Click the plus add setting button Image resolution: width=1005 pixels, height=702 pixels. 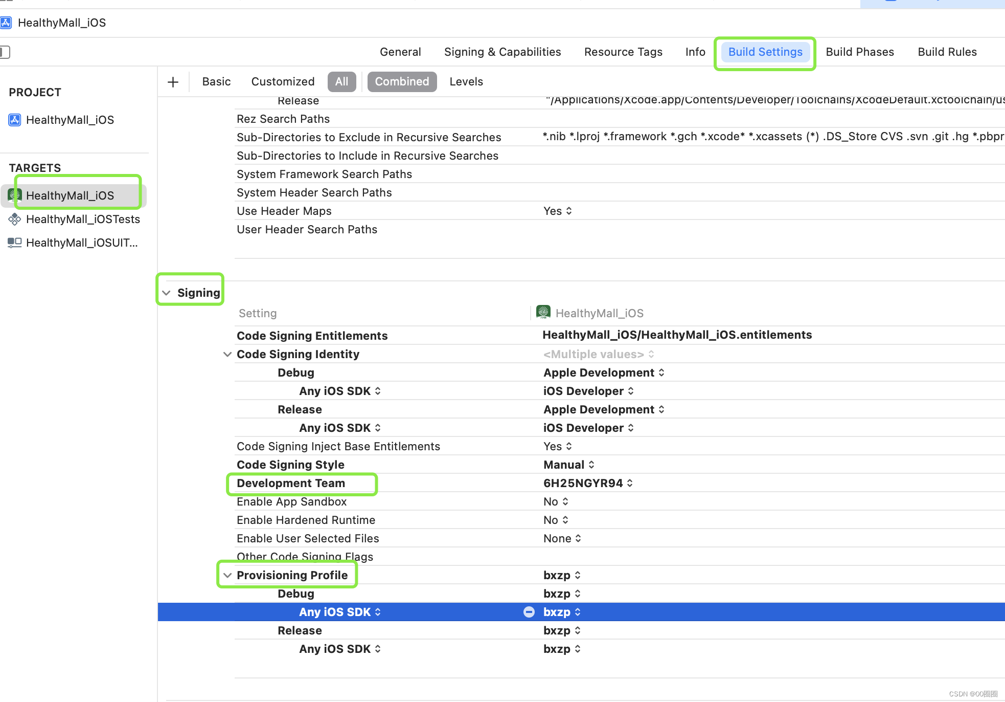[x=173, y=82]
